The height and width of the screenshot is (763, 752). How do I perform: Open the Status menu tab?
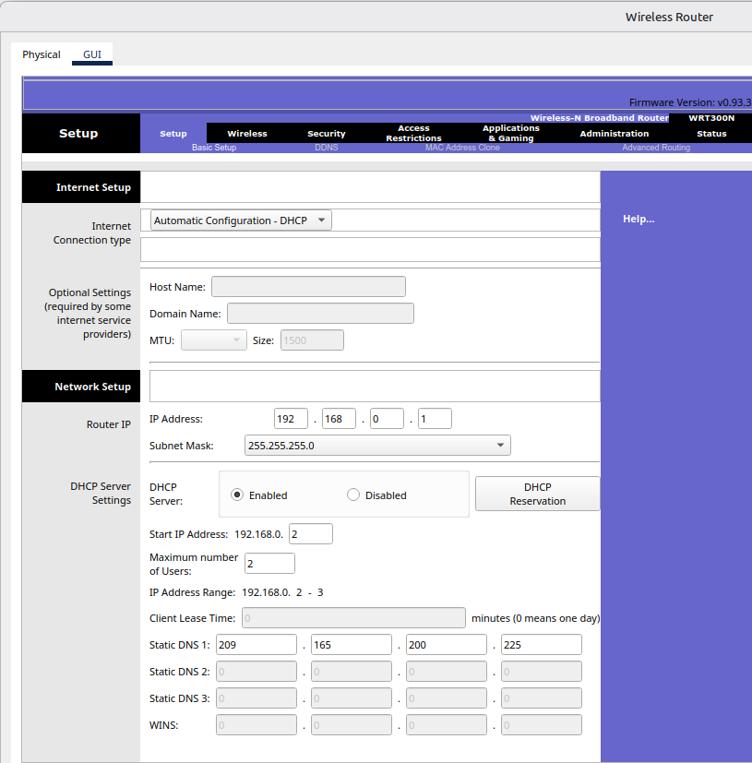tap(711, 134)
